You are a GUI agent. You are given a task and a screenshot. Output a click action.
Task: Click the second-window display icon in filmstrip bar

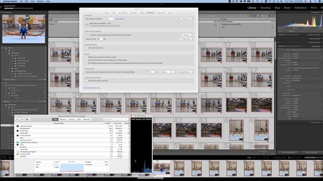click(5, 157)
